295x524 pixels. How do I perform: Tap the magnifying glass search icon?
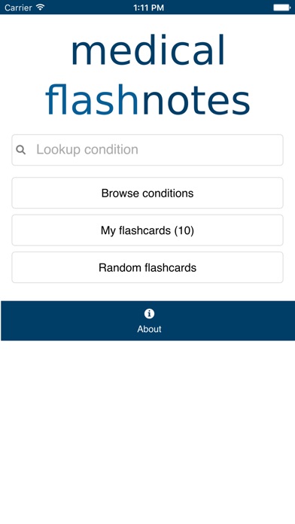[x=21, y=150]
